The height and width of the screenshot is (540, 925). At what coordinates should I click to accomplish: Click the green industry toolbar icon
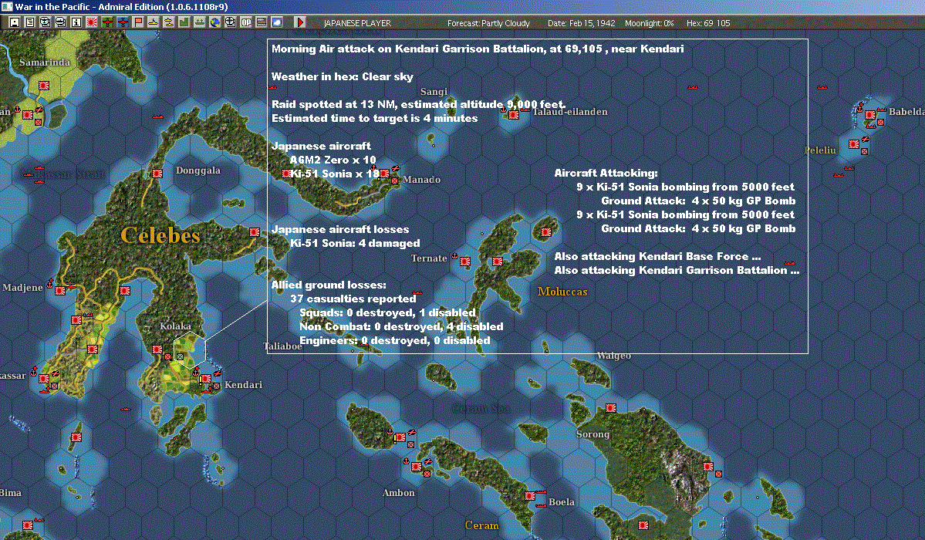(x=184, y=22)
